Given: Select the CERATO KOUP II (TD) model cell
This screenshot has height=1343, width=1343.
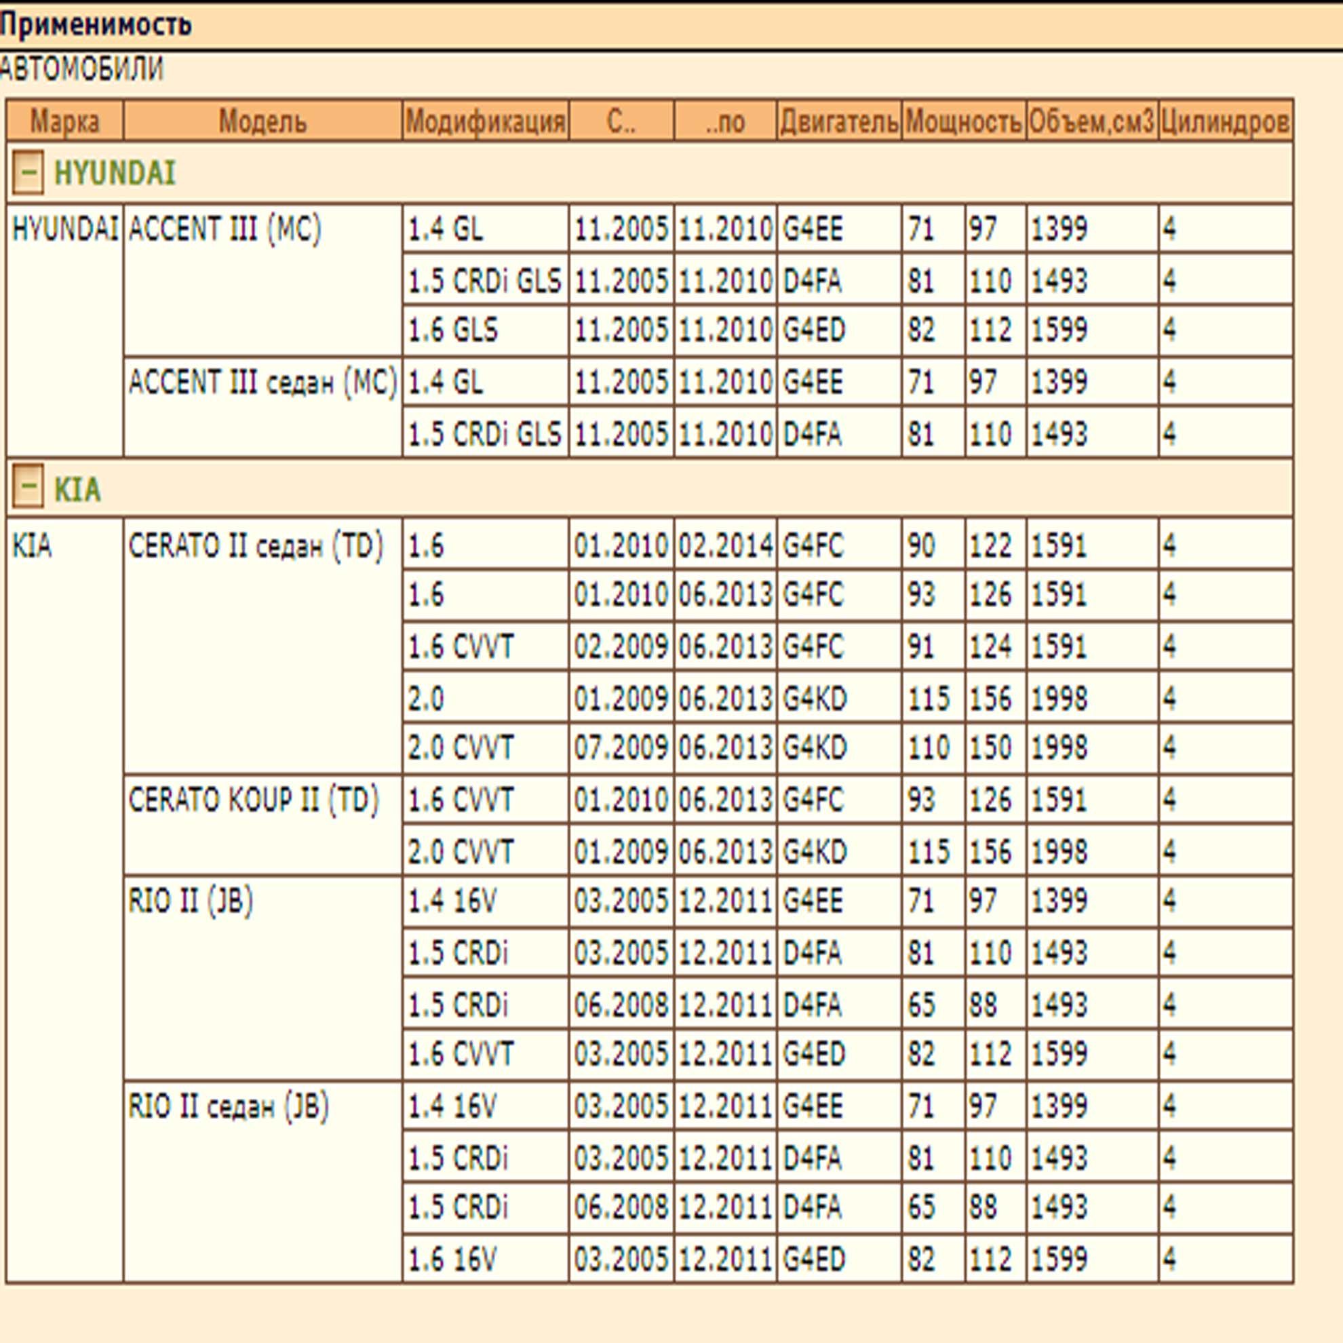Looking at the screenshot, I should (262, 824).
